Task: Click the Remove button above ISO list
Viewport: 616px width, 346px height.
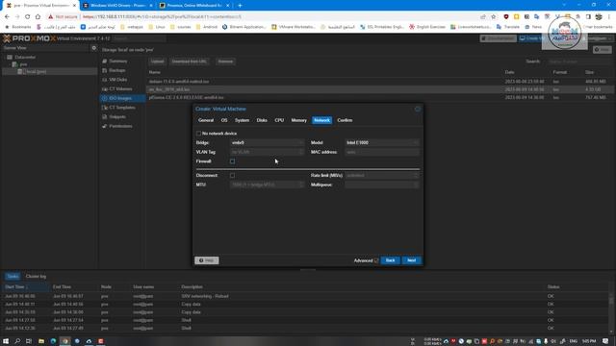Action: pos(225,62)
